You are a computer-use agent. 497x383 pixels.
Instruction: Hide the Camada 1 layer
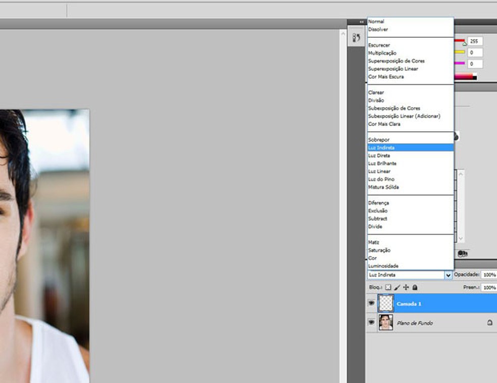pos(371,303)
